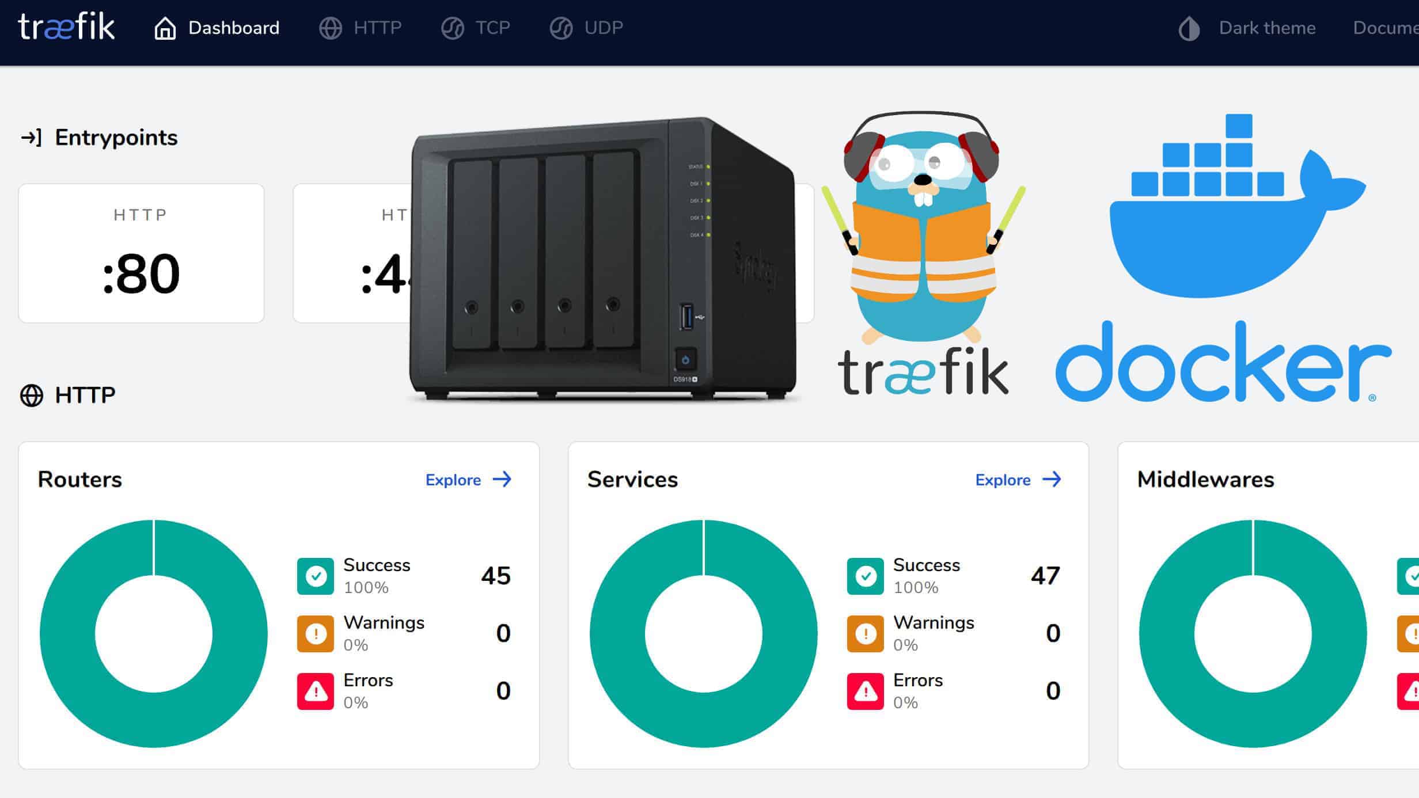Click the TCP icon in the navbar

(453, 28)
